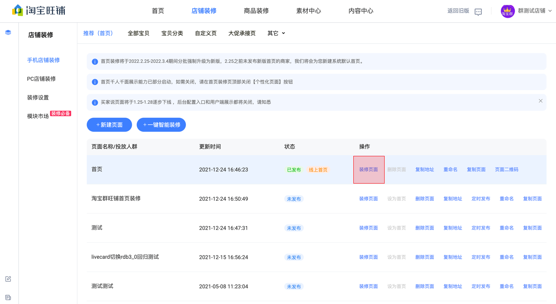This screenshot has width=556, height=304.
Task: Dismiss the 买家说页面 notice with X
Action: coord(540,101)
